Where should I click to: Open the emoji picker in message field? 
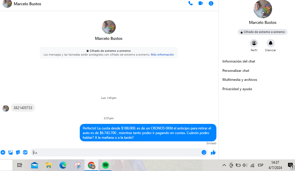pos(204,152)
